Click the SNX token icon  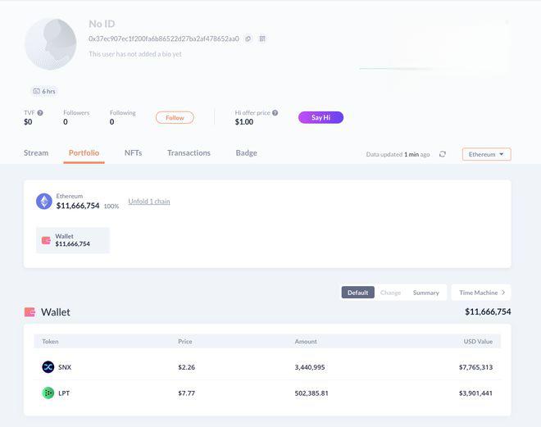pos(48,367)
